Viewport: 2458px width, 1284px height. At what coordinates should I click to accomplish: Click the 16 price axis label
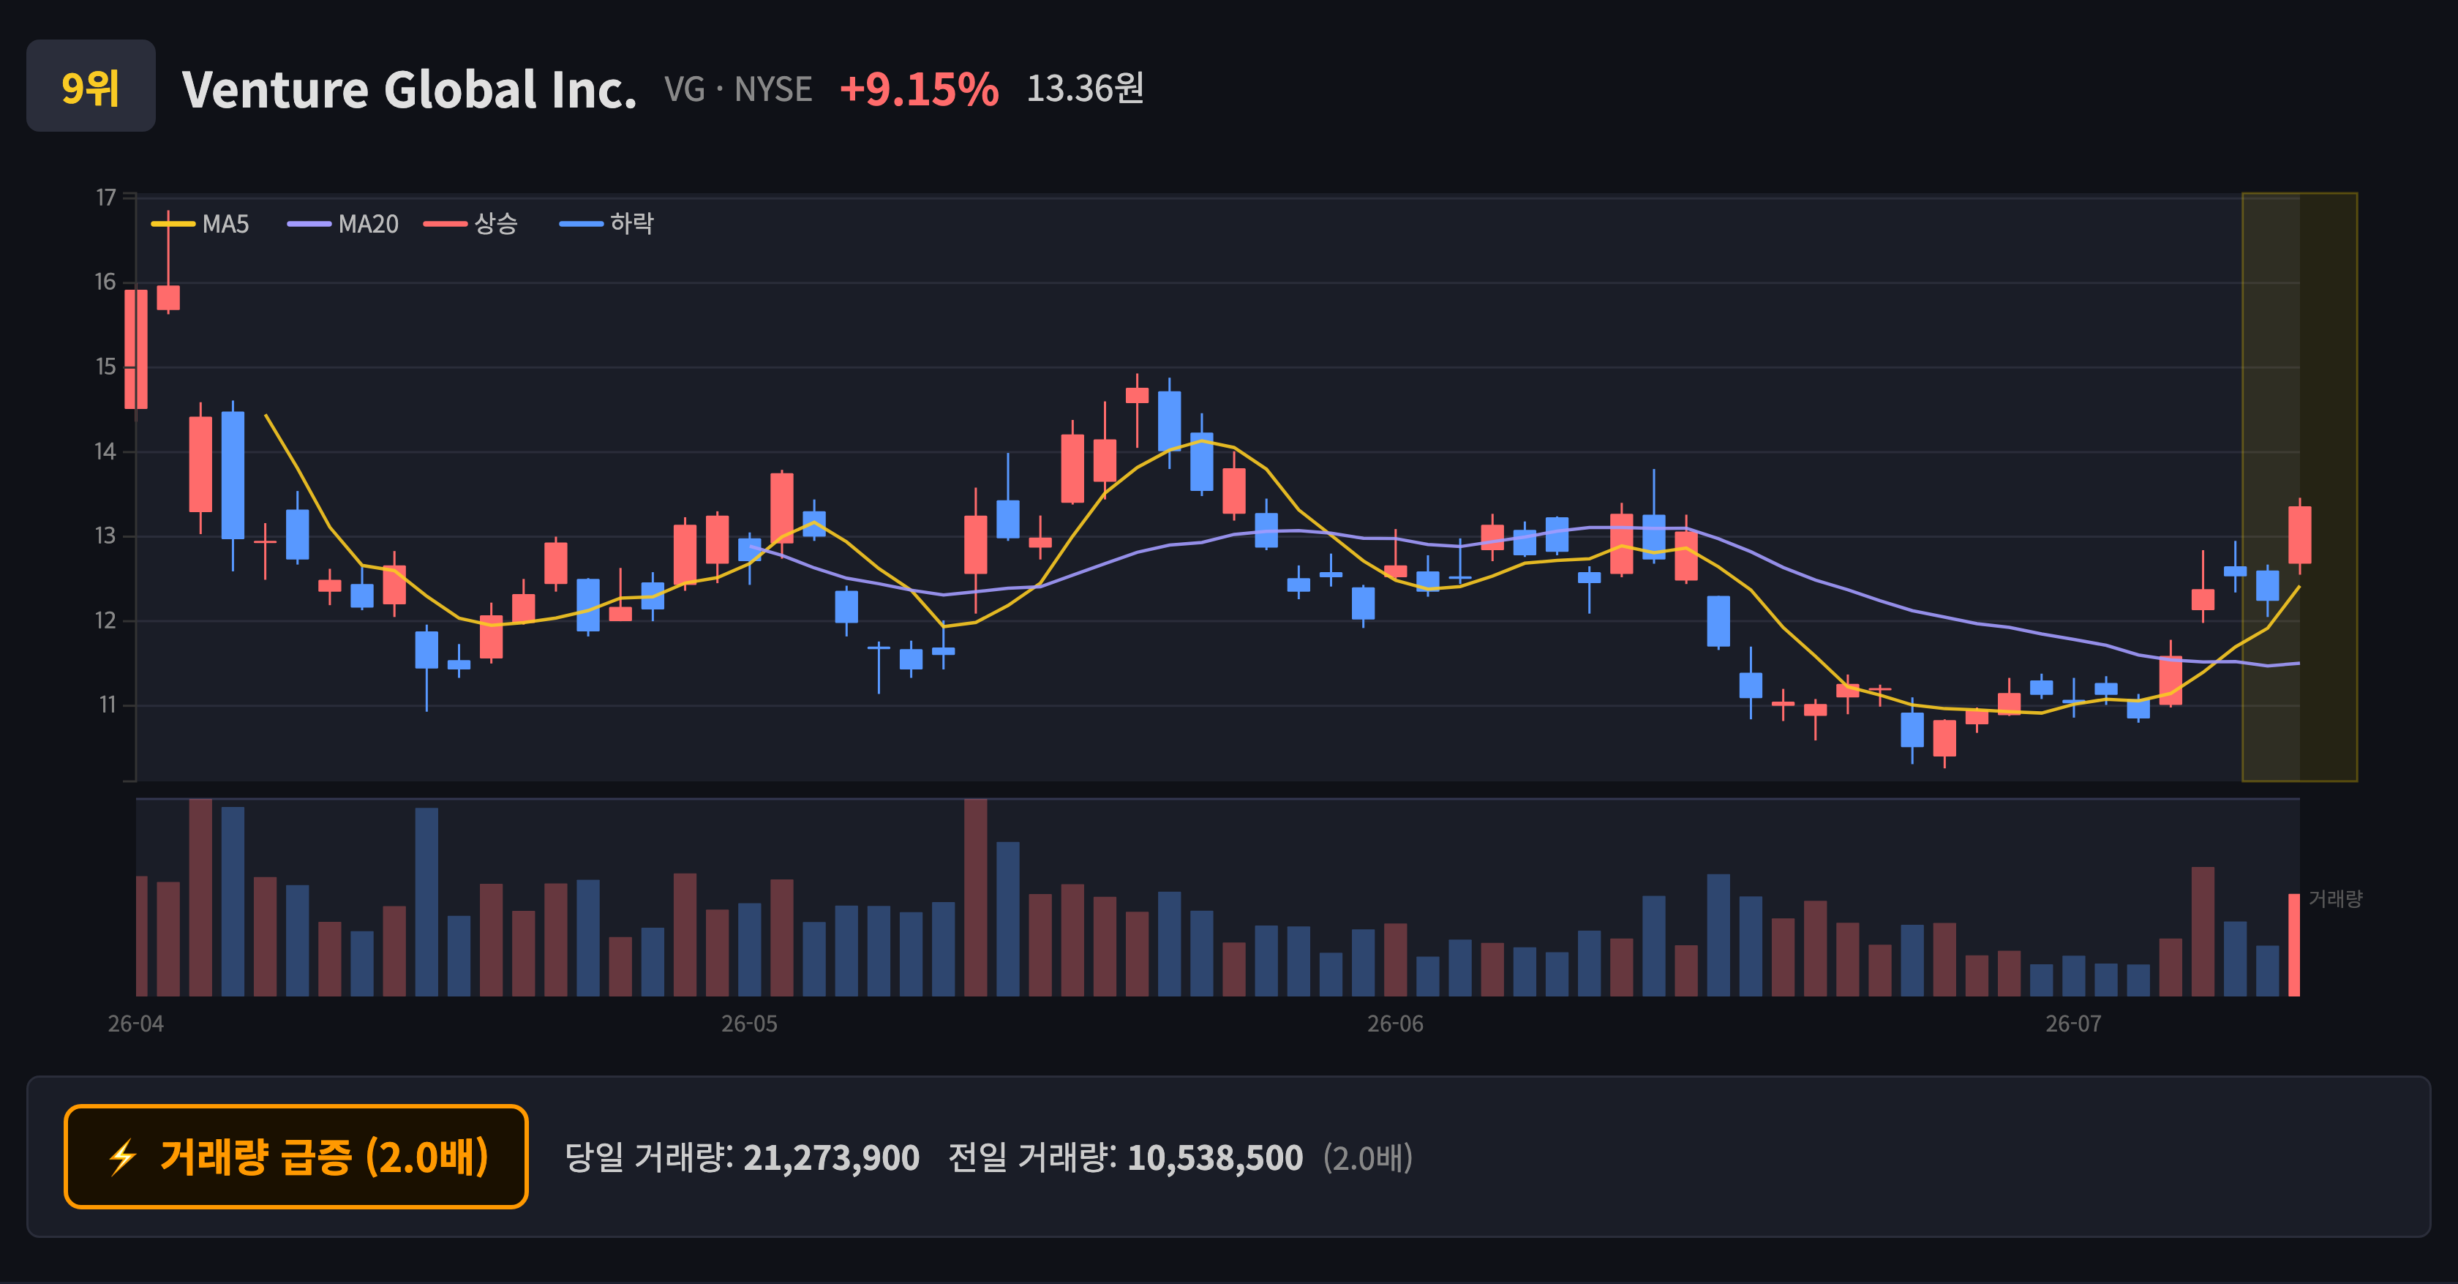(x=105, y=282)
